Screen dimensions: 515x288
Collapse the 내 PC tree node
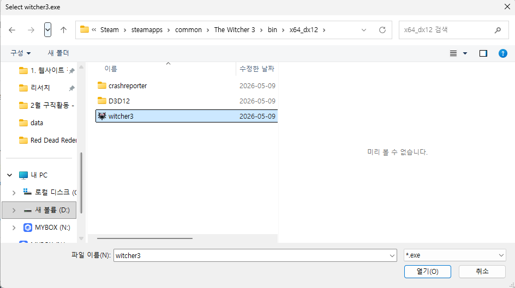point(9,175)
